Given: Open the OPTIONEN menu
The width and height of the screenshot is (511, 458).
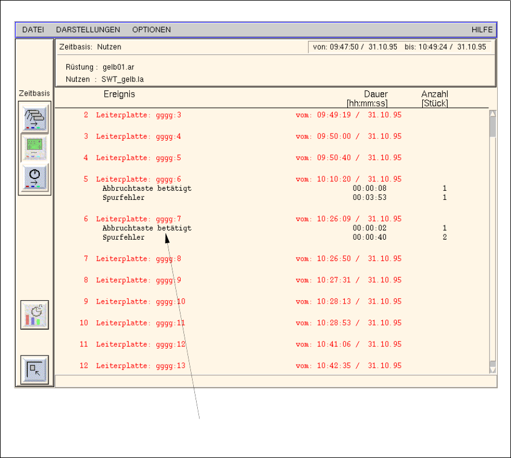Looking at the screenshot, I should pos(151,30).
